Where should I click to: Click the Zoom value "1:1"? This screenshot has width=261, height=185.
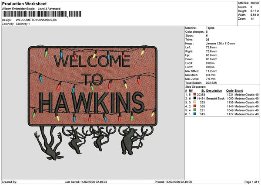[x=252, y=19]
